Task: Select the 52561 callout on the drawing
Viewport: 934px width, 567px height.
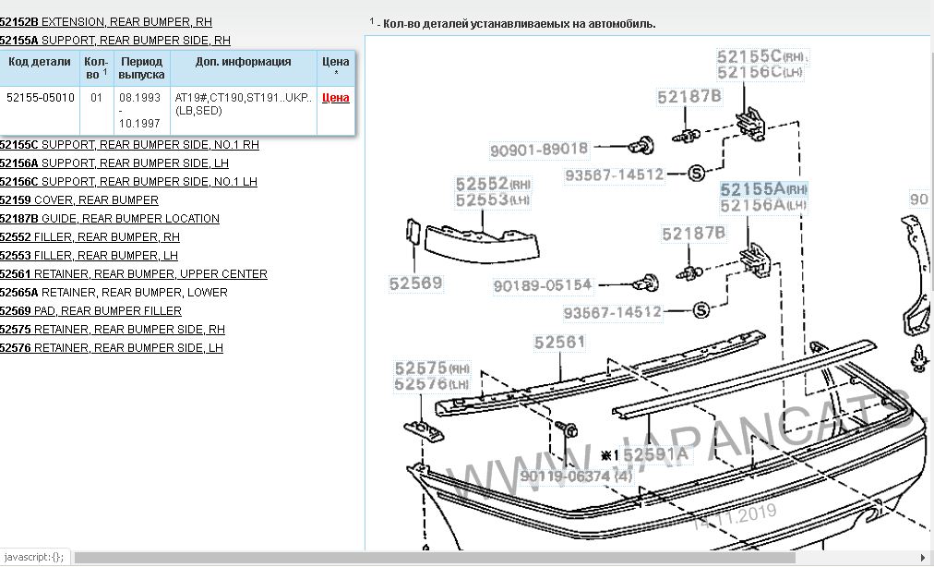Action: point(559,343)
